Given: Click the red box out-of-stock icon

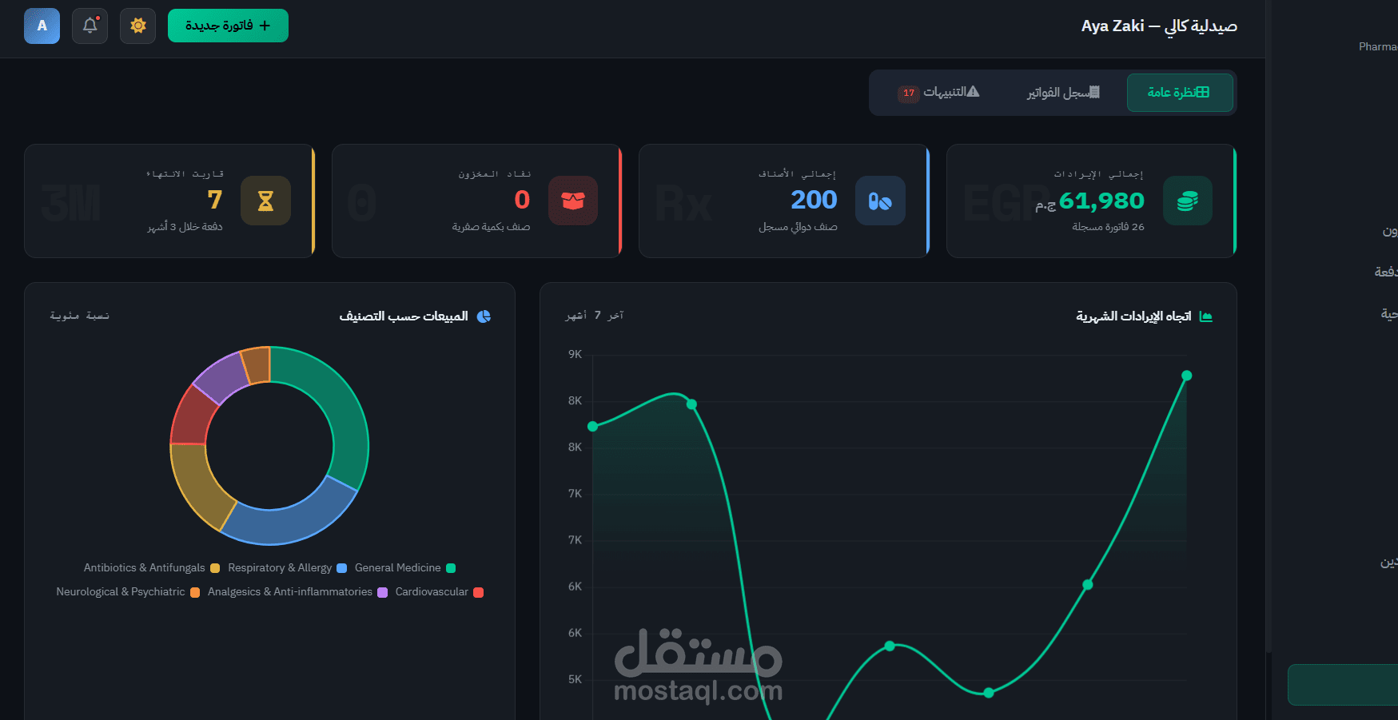Looking at the screenshot, I should [x=573, y=201].
